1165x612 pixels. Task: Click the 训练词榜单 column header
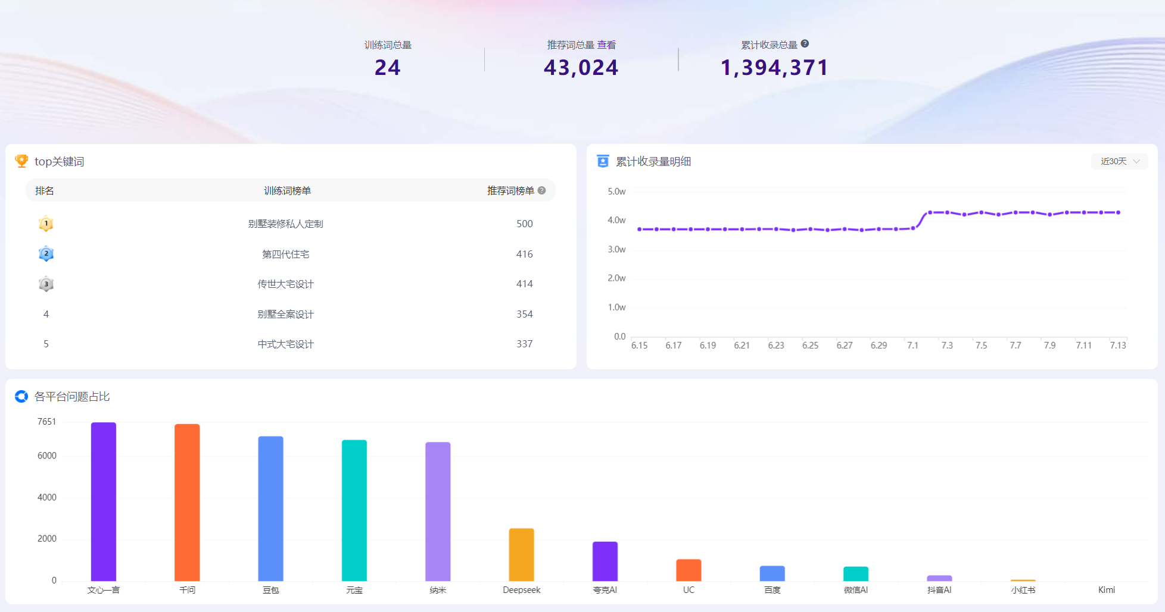pos(287,190)
